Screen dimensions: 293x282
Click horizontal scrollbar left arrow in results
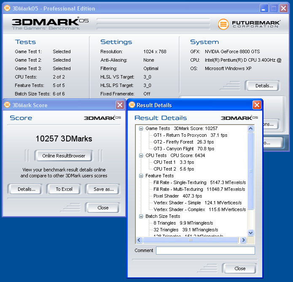click(x=139, y=240)
